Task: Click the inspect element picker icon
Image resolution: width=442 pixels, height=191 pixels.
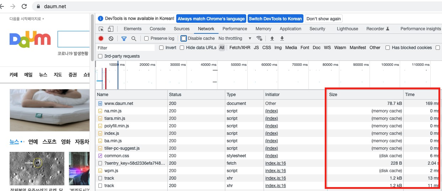Action: [x=101, y=29]
